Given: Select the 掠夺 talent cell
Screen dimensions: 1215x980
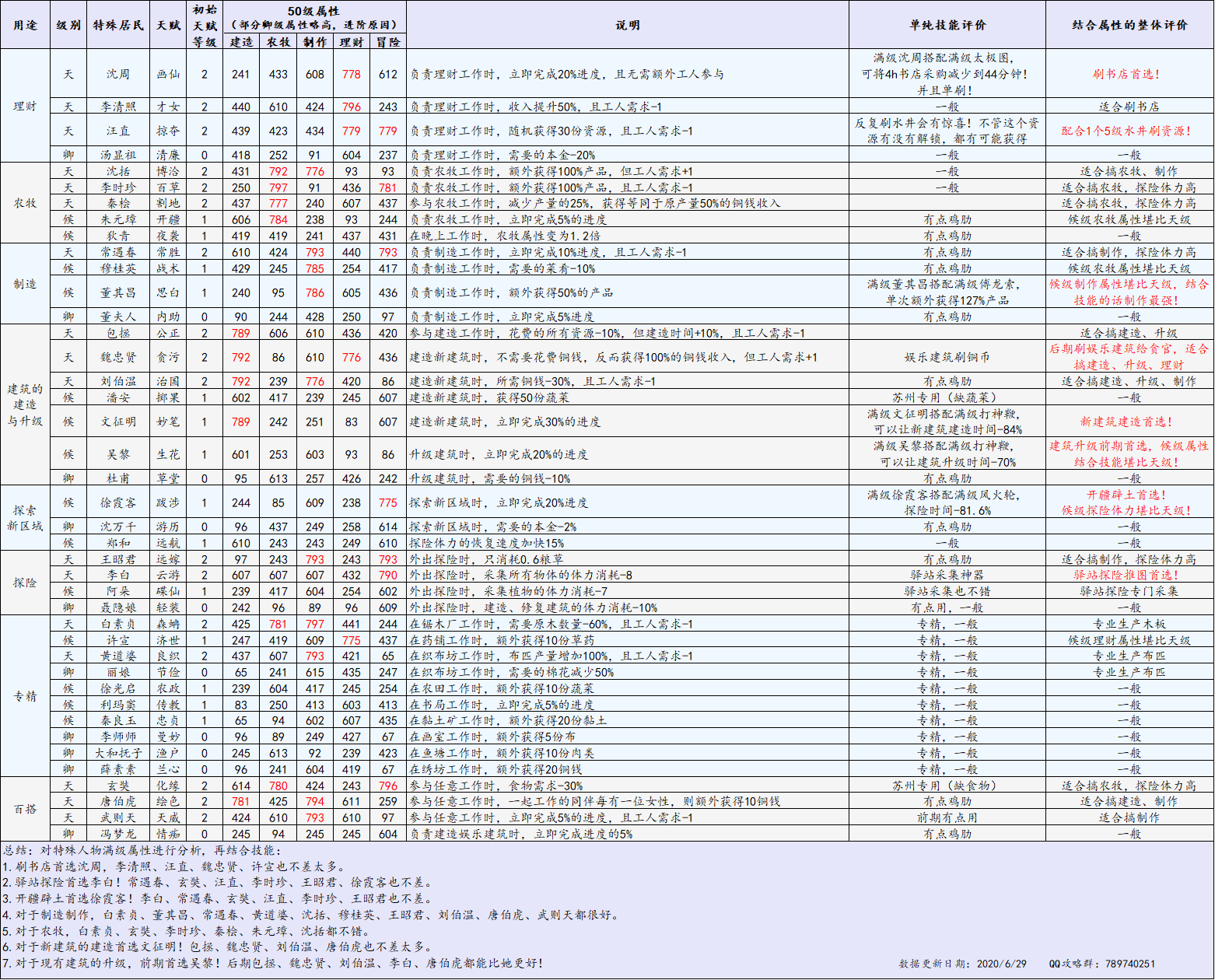Looking at the screenshot, I should tap(168, 131).
